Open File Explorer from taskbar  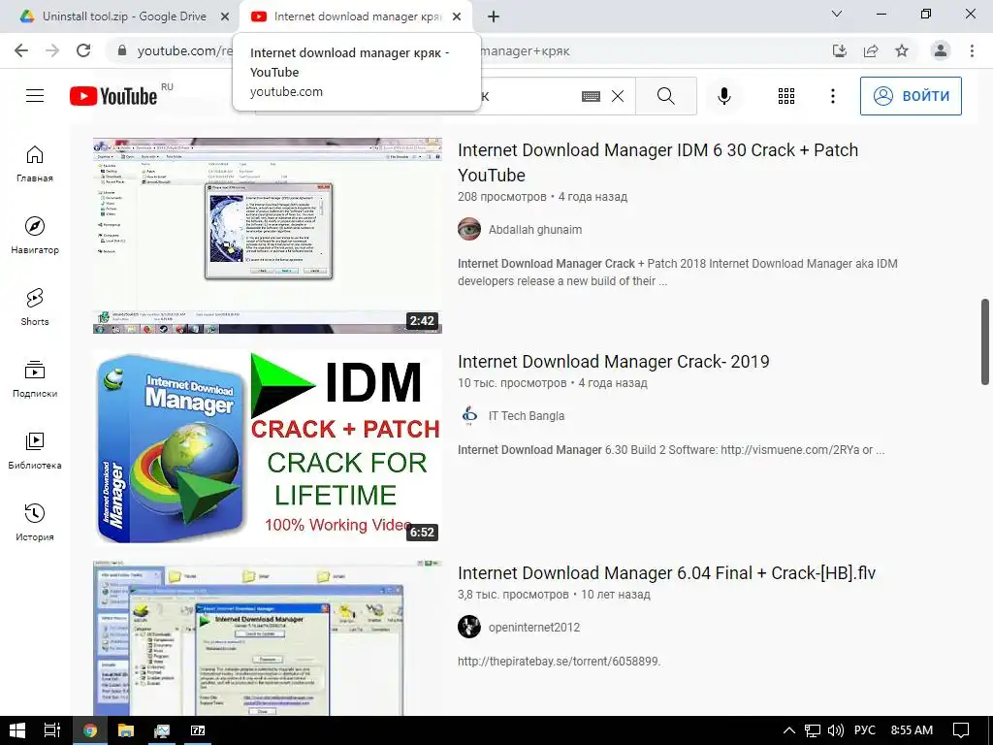(x=126, y=730)
